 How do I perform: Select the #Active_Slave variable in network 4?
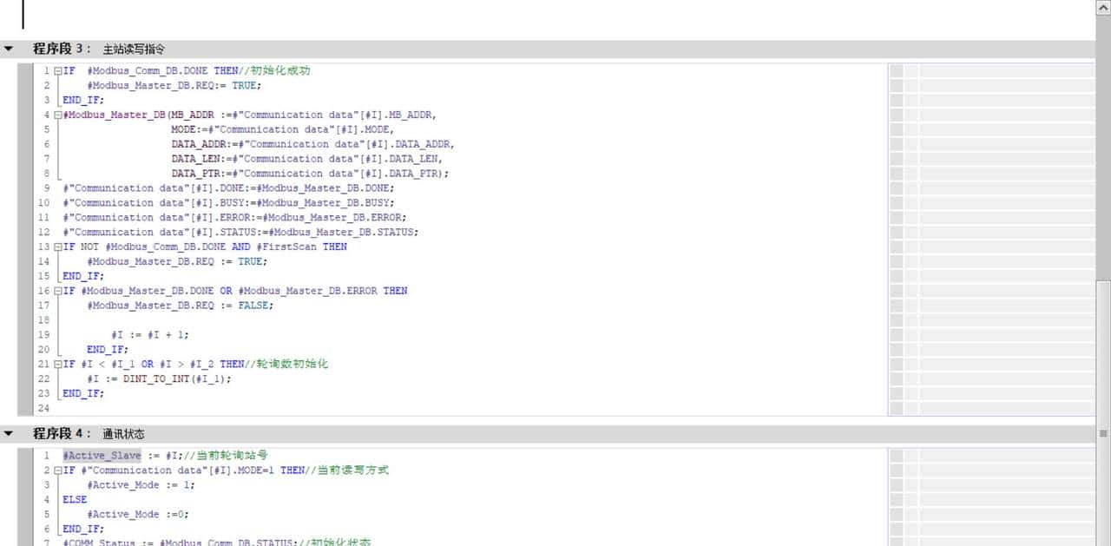pos(102,455)
